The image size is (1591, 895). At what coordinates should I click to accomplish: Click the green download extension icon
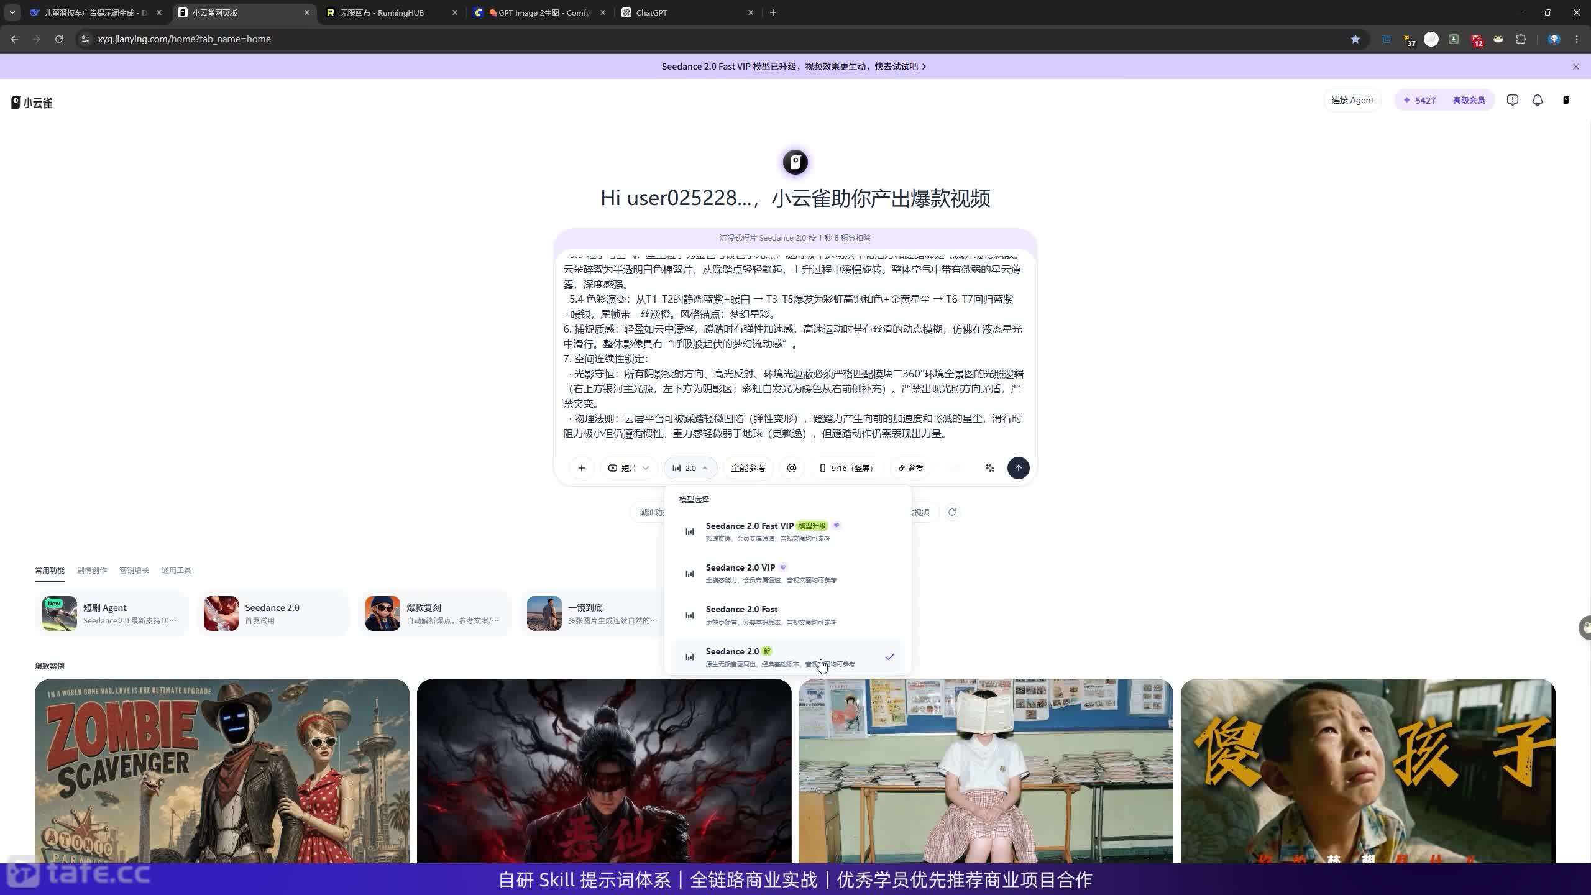coord(1454,39)
